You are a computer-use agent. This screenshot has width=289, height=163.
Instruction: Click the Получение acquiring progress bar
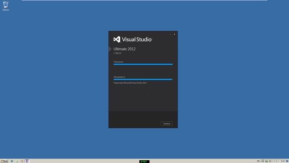(x=143, y=64)
